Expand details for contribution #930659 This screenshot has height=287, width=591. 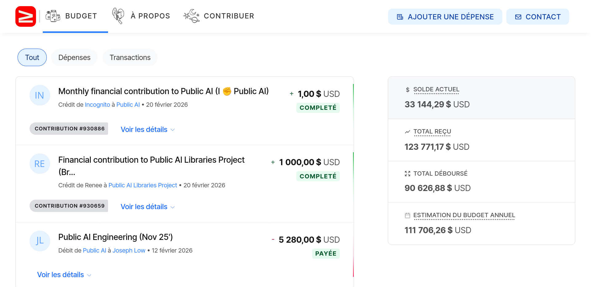(x=147, y=207)
